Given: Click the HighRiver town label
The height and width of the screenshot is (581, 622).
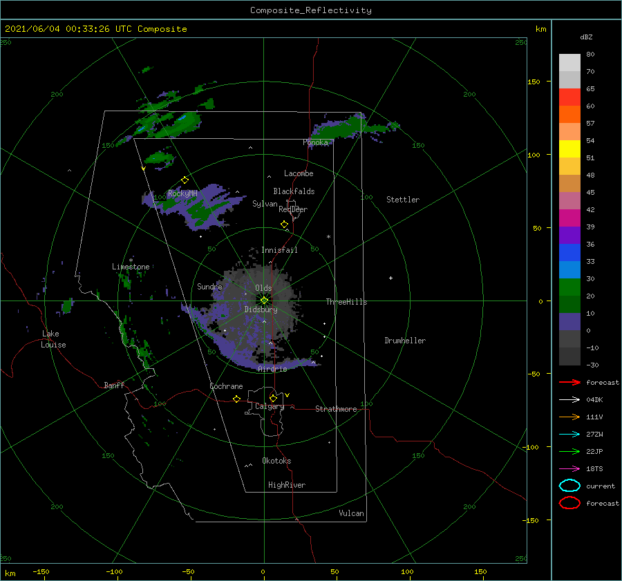Looking at the screenshot, I should tap(287, 485).
